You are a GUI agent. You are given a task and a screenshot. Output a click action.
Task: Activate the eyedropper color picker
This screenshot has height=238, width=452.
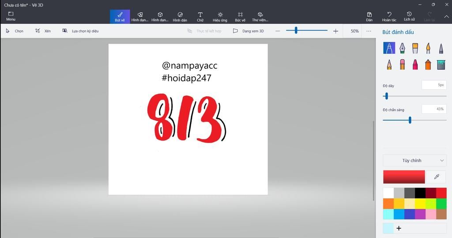pyautogui.click(x=437, y=177)
